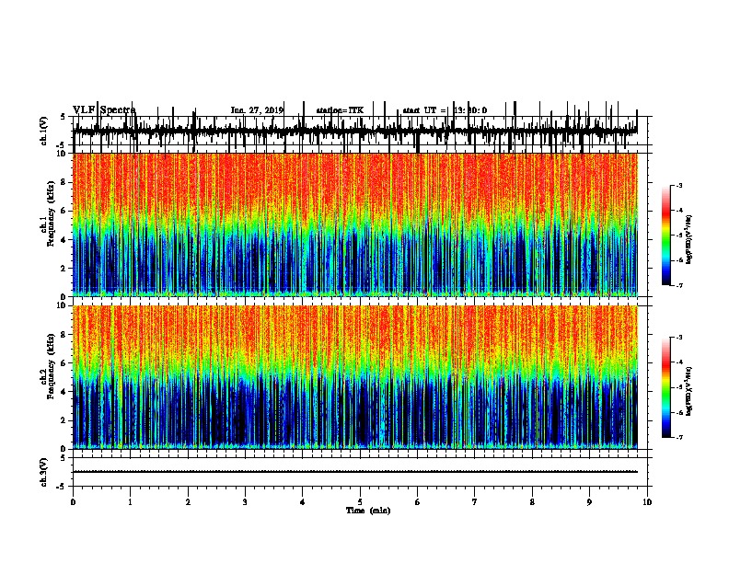
Task: Click the "3" tick on the time axis
Action: (245, 502)
